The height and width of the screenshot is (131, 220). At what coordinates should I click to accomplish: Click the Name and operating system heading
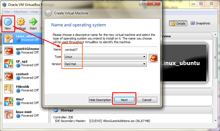[x=79, y=25]
